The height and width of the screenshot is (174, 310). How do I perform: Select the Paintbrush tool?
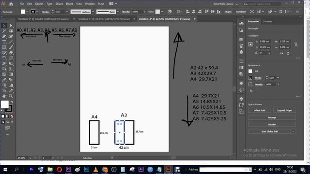(x=11, y=47)
